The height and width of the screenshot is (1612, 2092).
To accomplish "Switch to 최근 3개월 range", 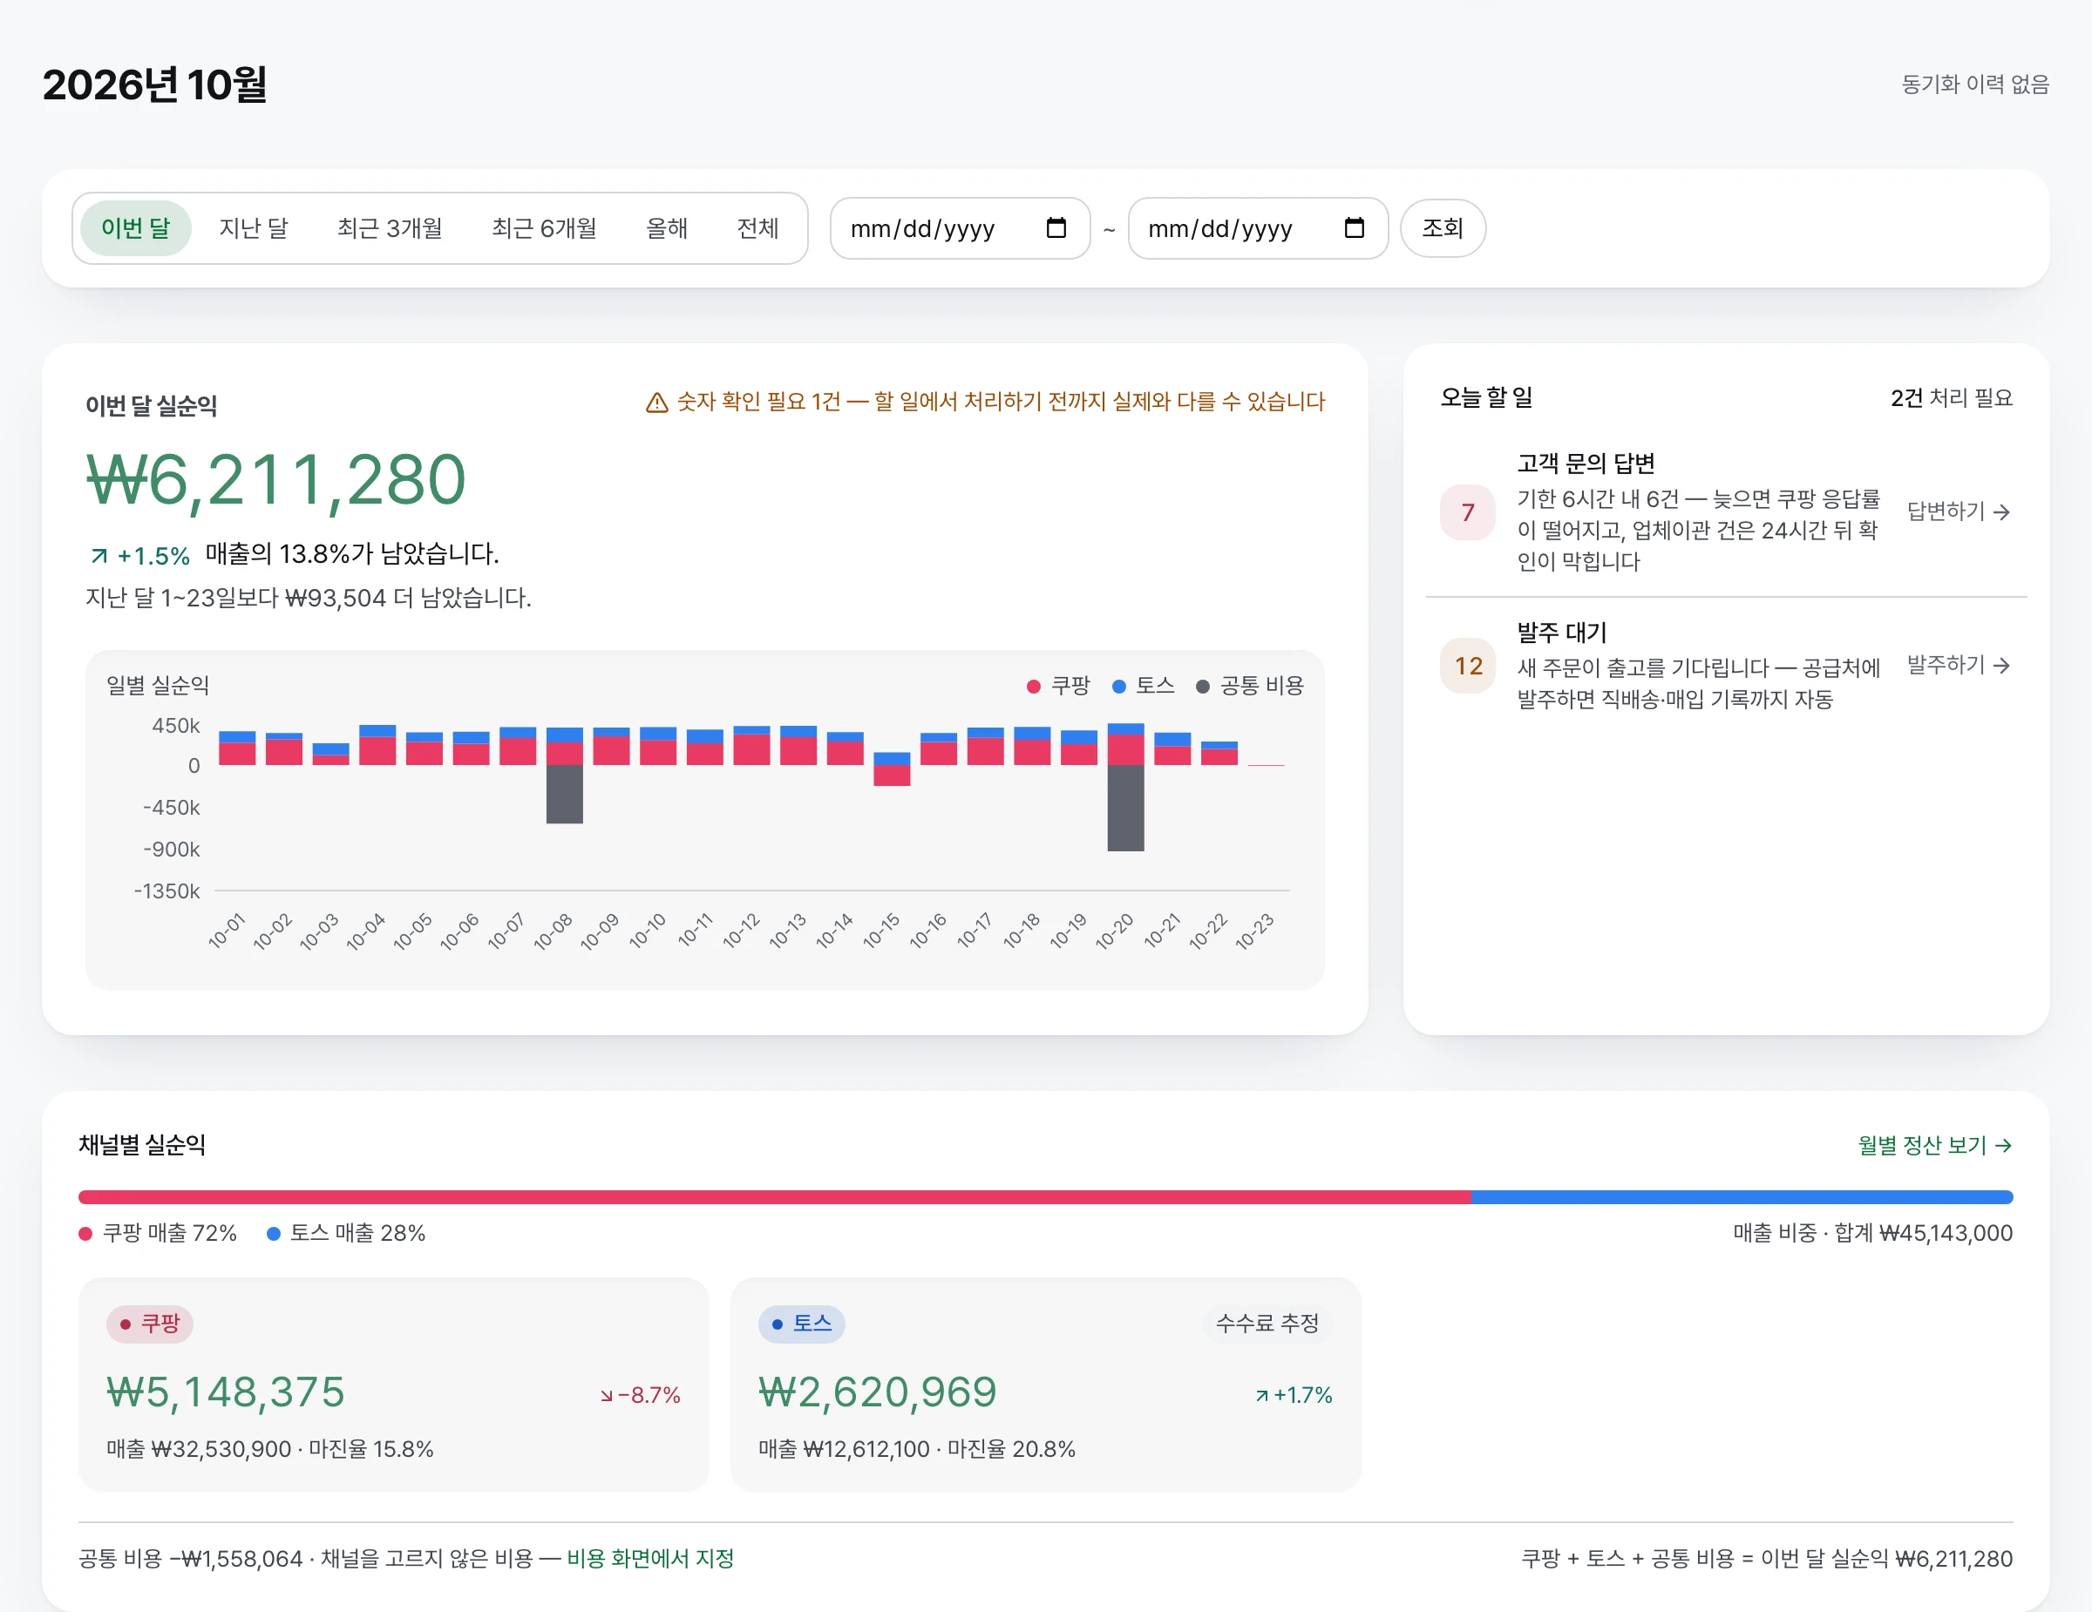I will (x=390, y=227).
